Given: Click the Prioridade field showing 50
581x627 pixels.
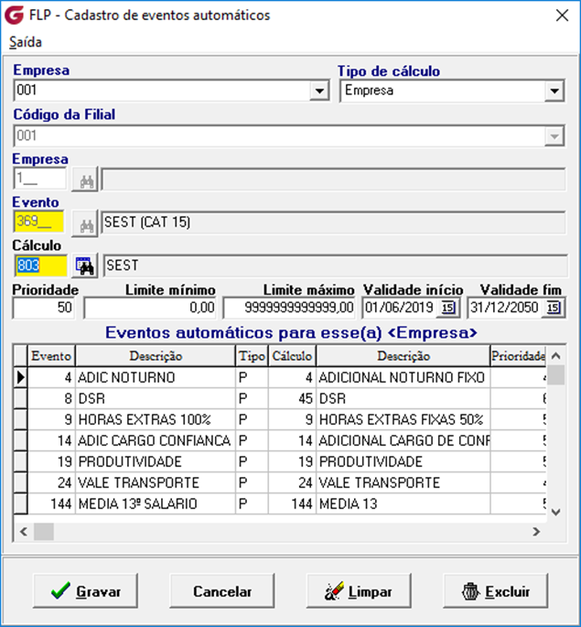Looking at the screenshot, I should click(x=44, y=308).
